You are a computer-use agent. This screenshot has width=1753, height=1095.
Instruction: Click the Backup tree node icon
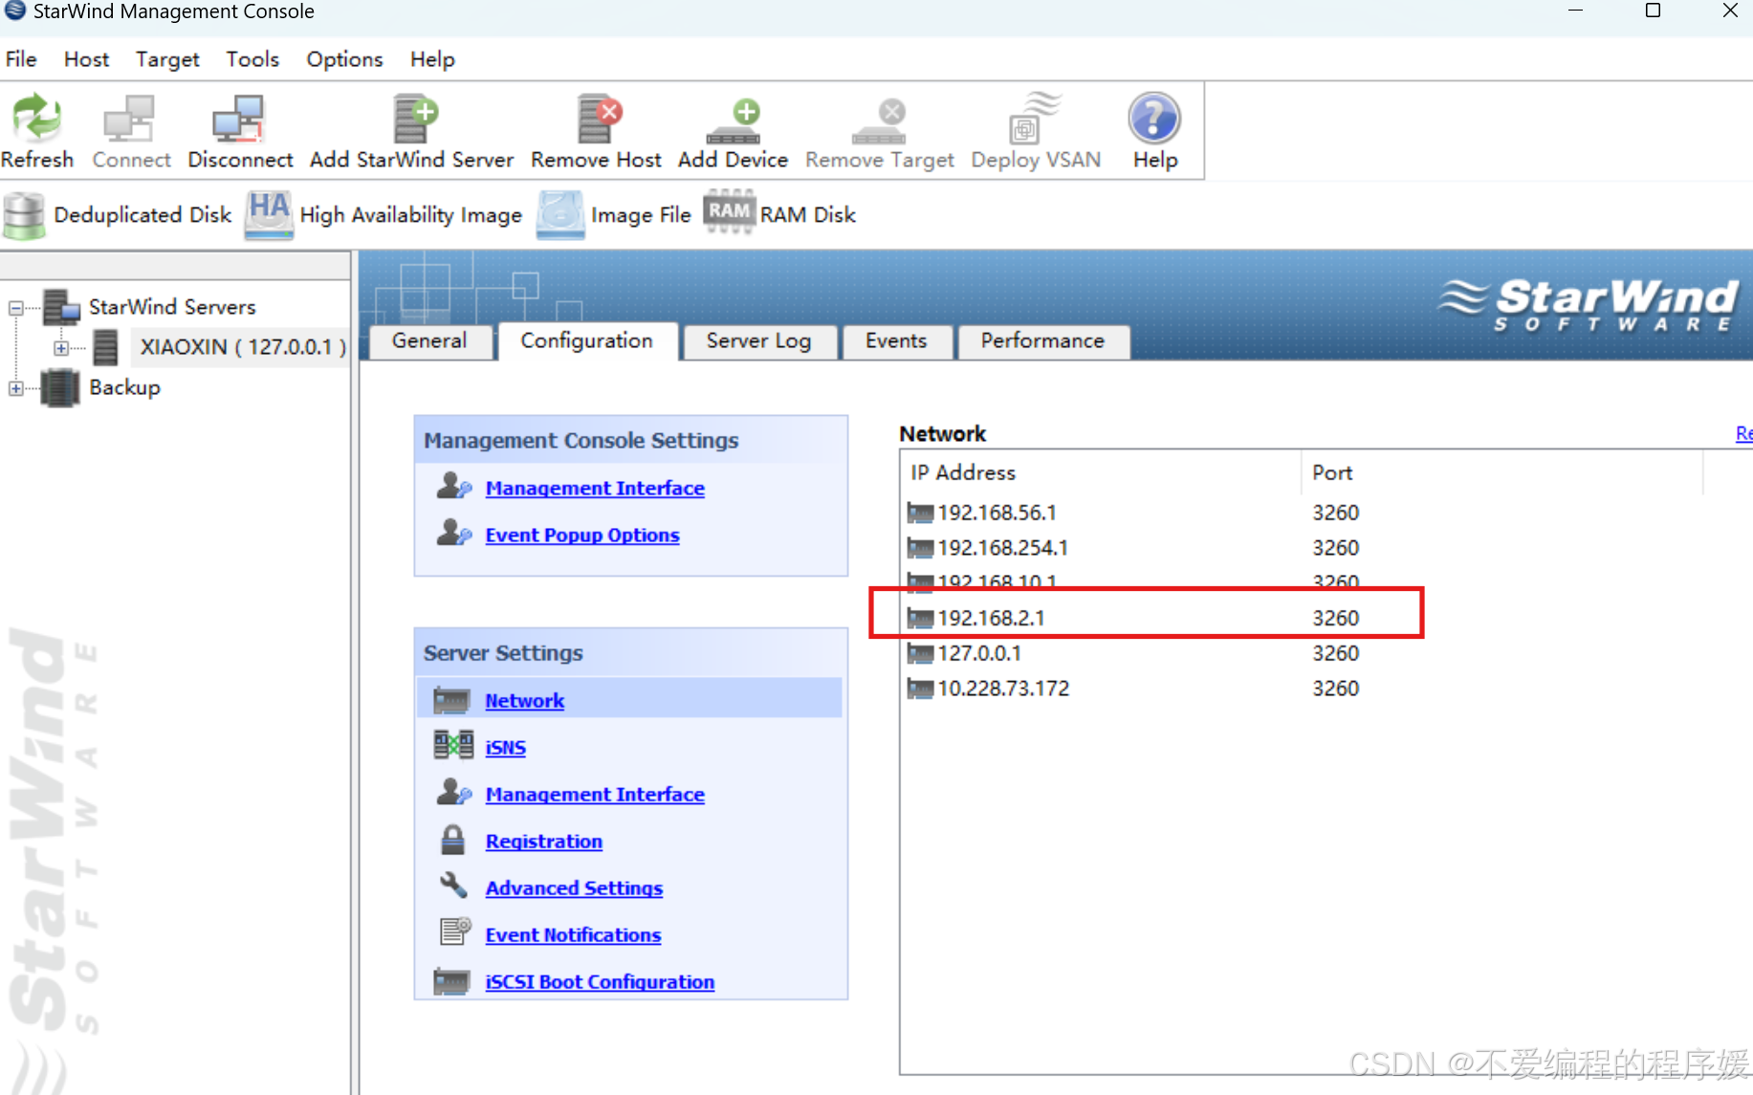[x=60, y=387]
